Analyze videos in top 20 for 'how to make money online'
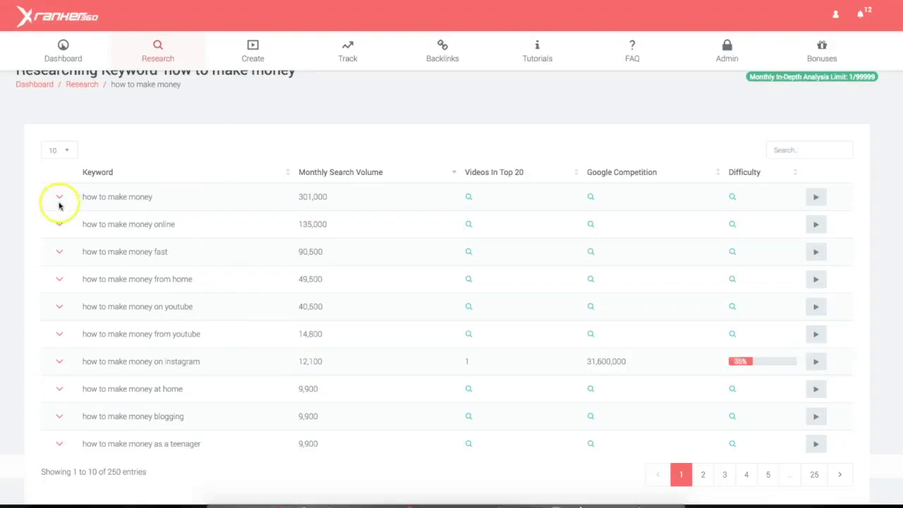The height and width of the screenshot is (508, 903). [468, 224]
